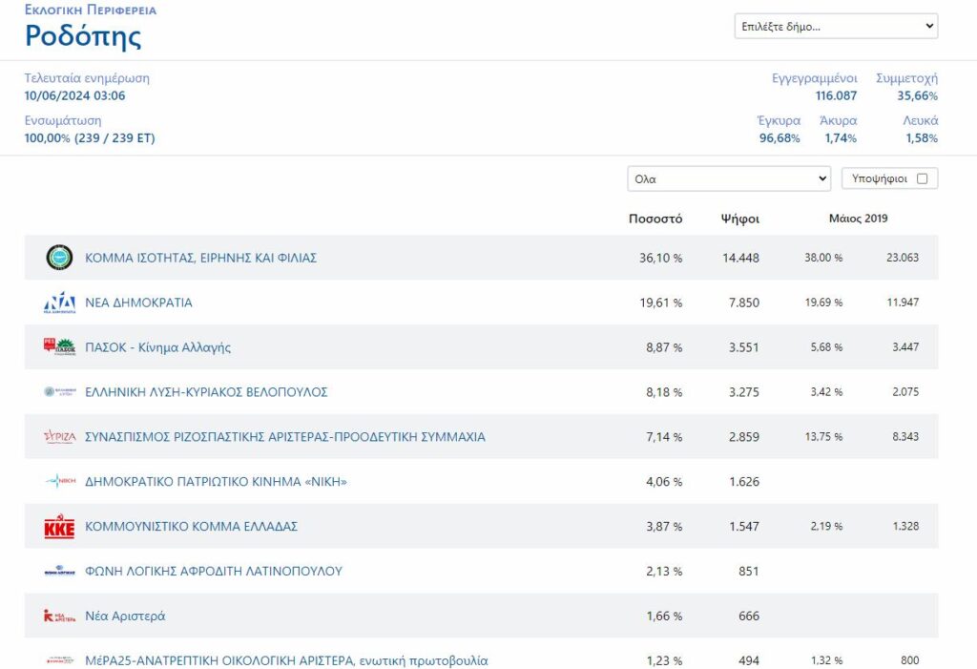Click the ΜέΡΑ25 party logo

click(59, 660)
